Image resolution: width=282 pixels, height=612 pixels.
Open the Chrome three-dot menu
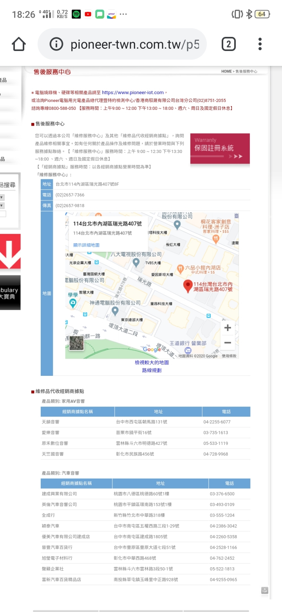point(260,44)
